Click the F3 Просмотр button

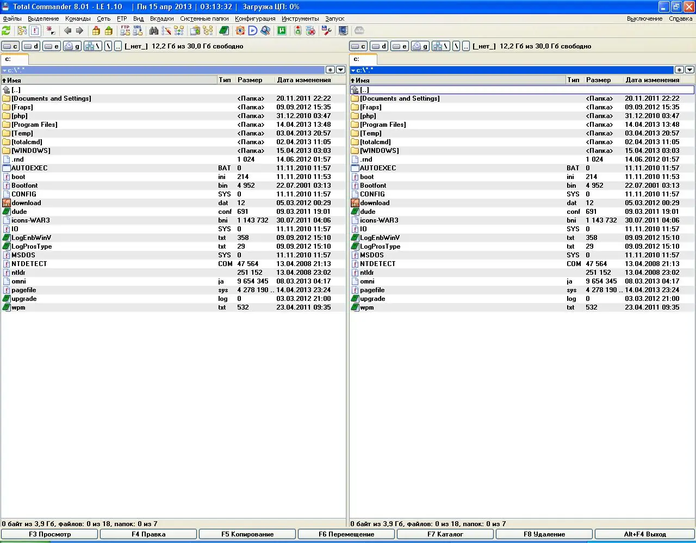50,534
